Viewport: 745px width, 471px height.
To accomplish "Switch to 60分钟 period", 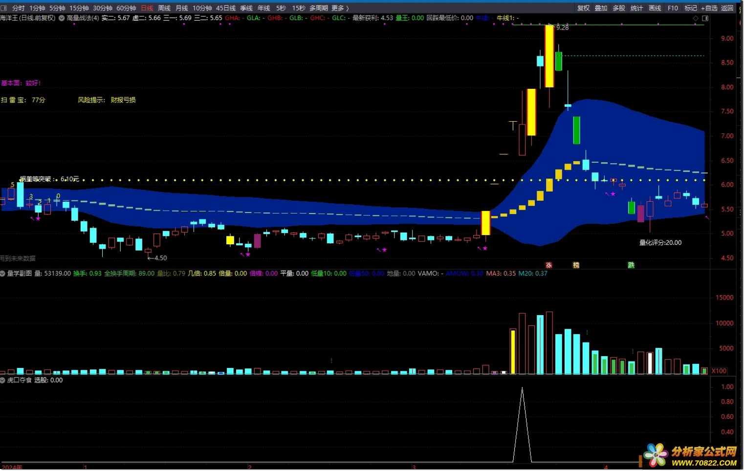I will 126,8.
